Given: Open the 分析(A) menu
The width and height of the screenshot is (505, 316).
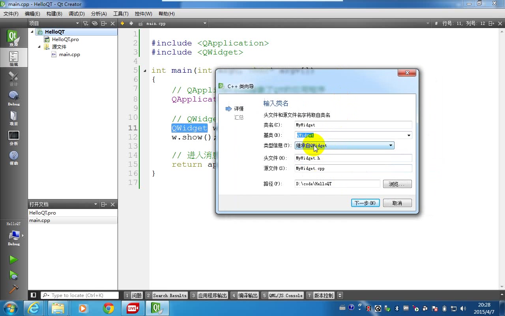Looking at the screenshot, I should (x=99, y=13).
